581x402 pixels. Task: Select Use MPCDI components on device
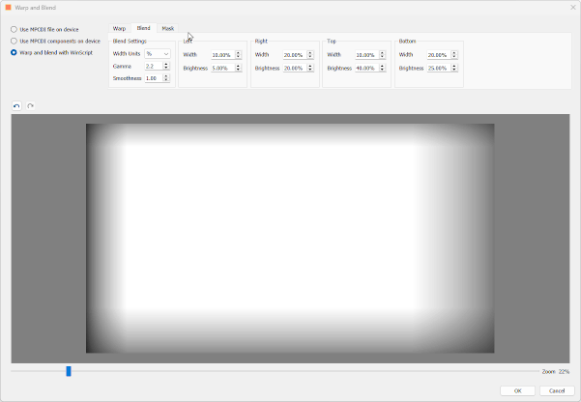pyautogui.click(x=15, y=41)
